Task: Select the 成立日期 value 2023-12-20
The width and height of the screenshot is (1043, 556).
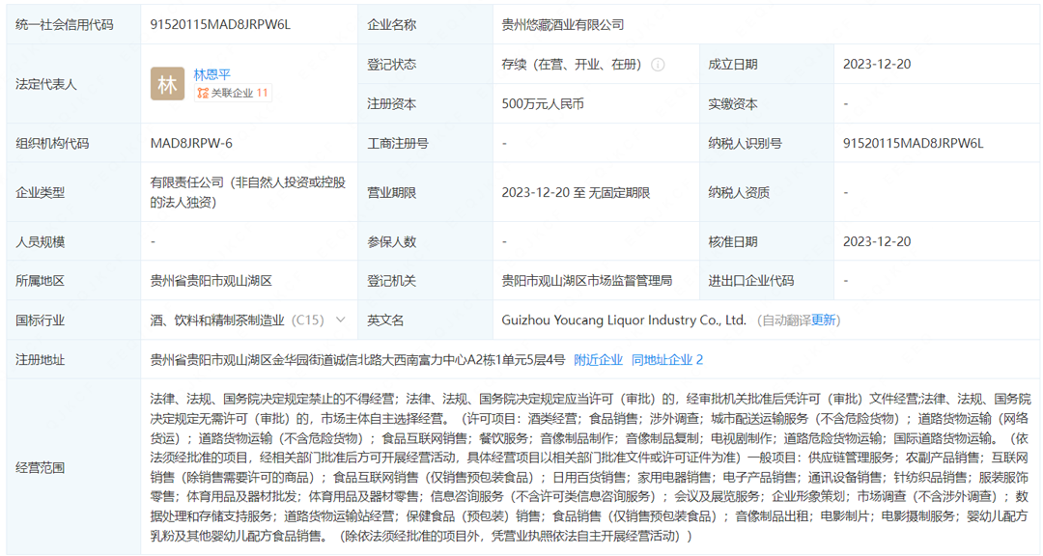Action: tap(877, 65)
